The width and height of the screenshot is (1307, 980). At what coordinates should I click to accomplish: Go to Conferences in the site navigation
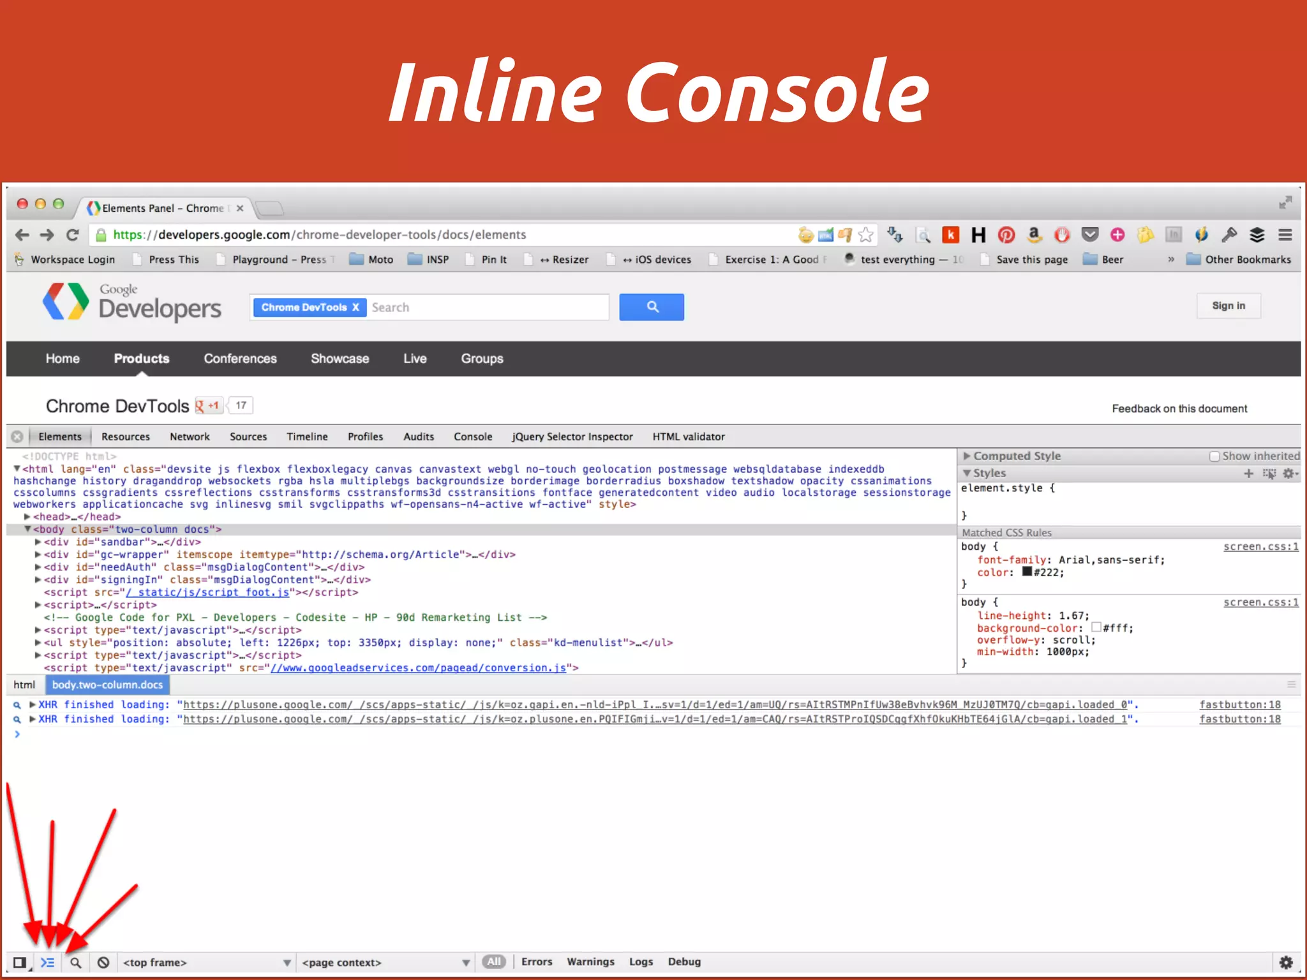pyautogui.click(x=240, y=359)
